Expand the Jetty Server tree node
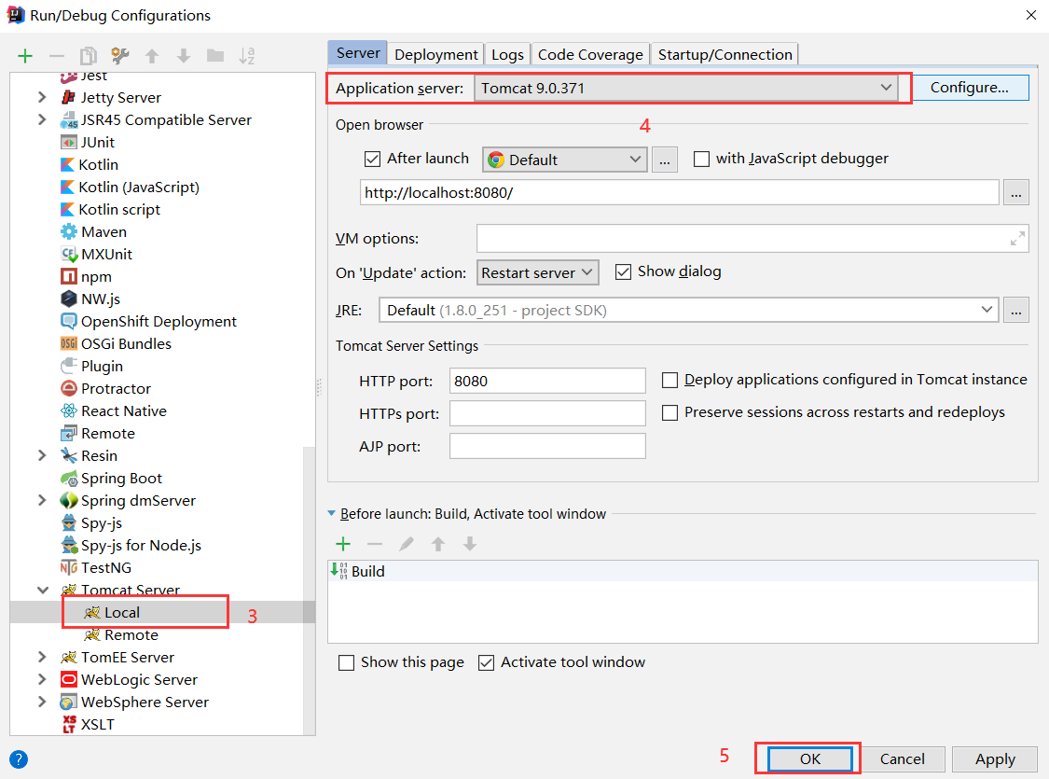Image resolution: width=1049 pixels, height=779 pixels. click(x=42, y=97)
